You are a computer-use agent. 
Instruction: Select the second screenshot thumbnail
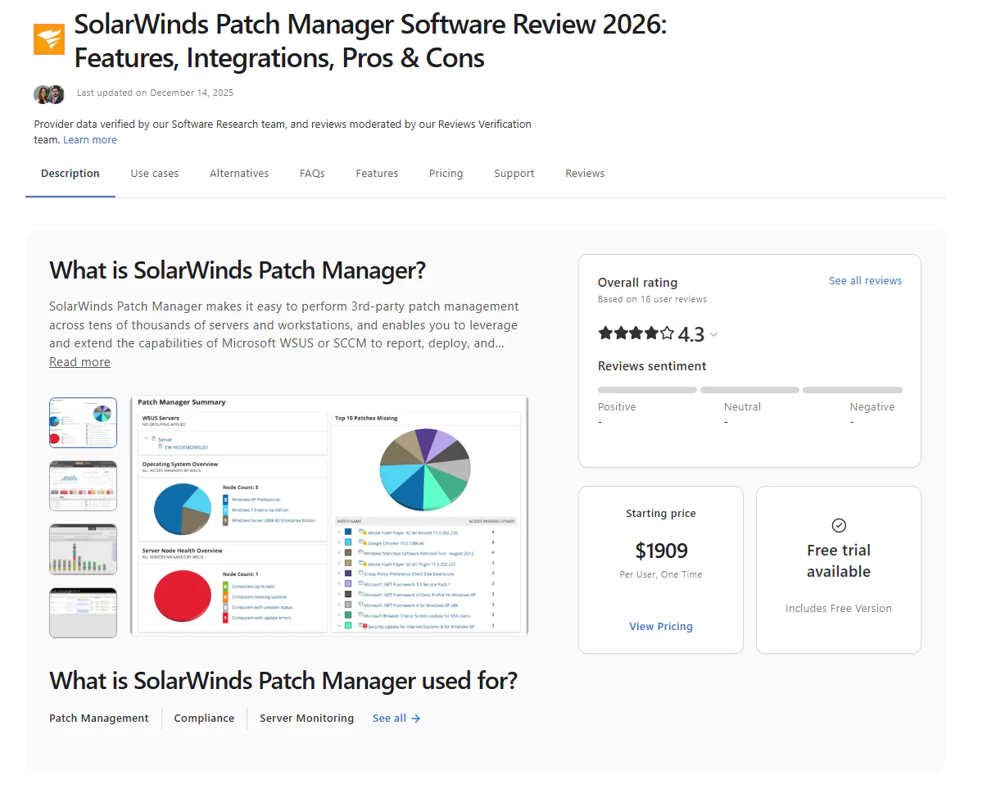coord(84,486)
